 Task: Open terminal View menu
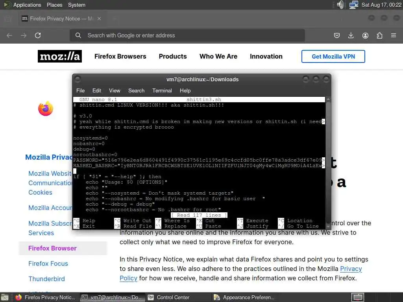[x=115, y=91]
